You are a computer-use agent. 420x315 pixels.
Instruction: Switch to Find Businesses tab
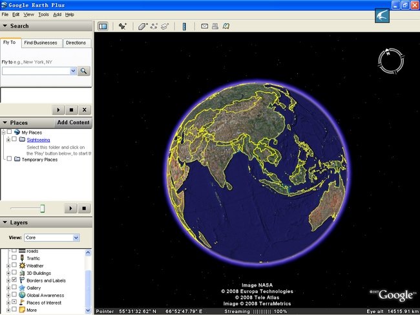pos(41,43)
